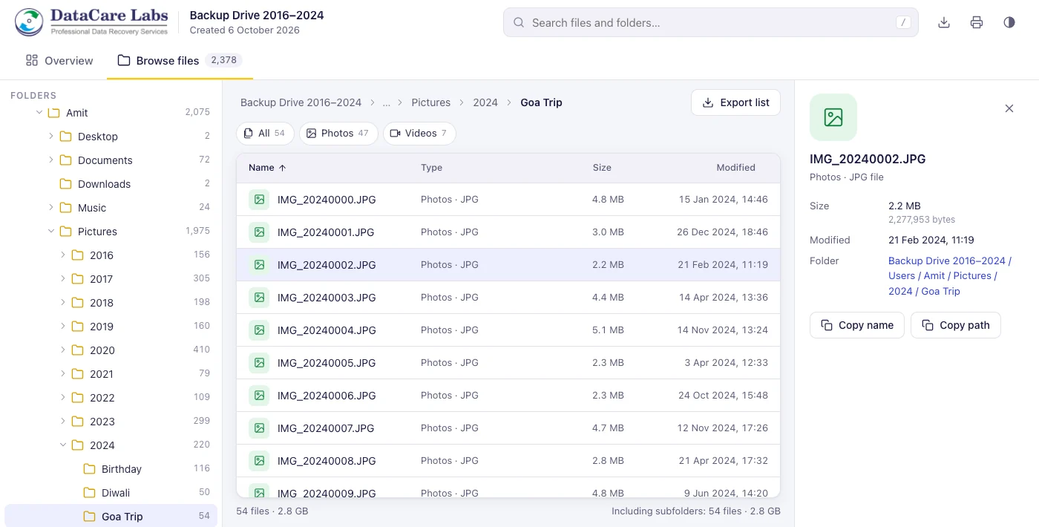Image resolution: width=1039 pixels, height=527 pixels.
Task: Filter by Videos 7 chip
Action: click(419, 134)
